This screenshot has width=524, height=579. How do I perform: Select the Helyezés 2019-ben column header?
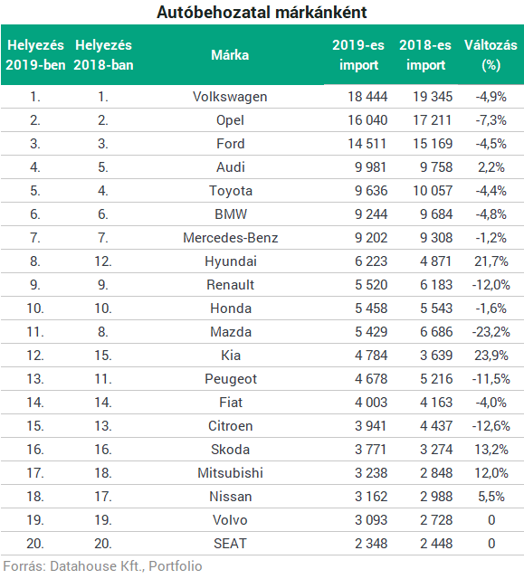[x=35, y=55]
